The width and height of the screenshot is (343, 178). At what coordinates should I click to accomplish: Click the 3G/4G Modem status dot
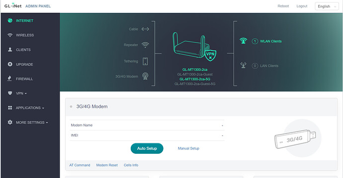pyautogui.click(x=71, y=107)
